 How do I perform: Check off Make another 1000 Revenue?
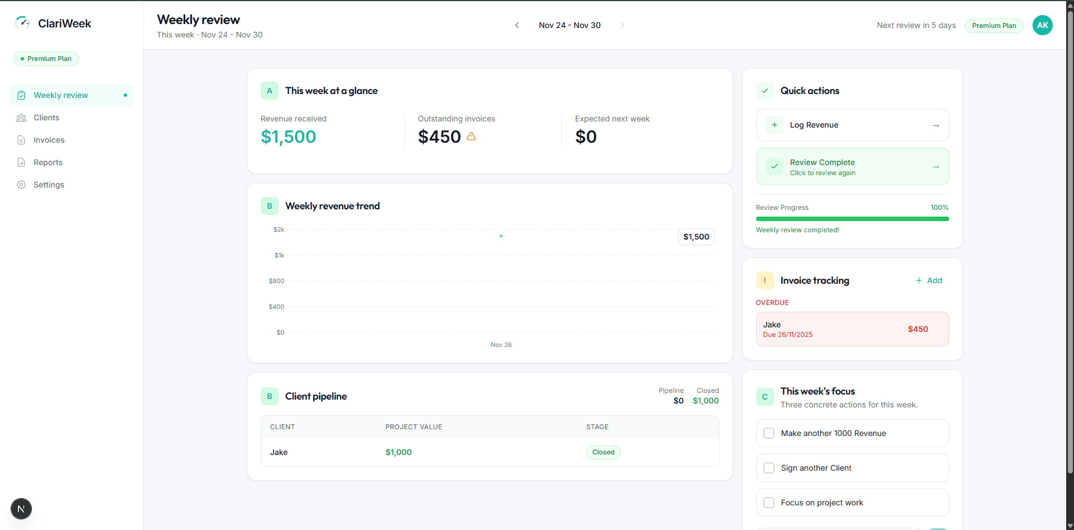point(769,433)
